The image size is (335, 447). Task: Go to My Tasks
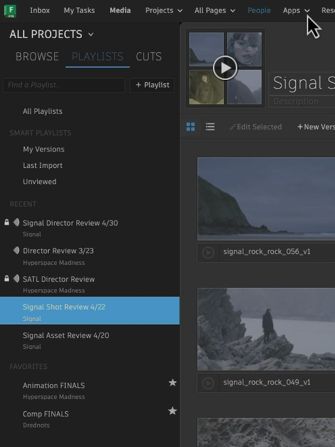79,11
